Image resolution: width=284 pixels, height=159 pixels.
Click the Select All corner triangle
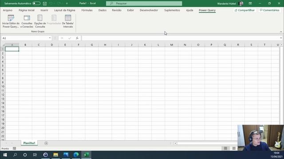(x=3, y=45)
